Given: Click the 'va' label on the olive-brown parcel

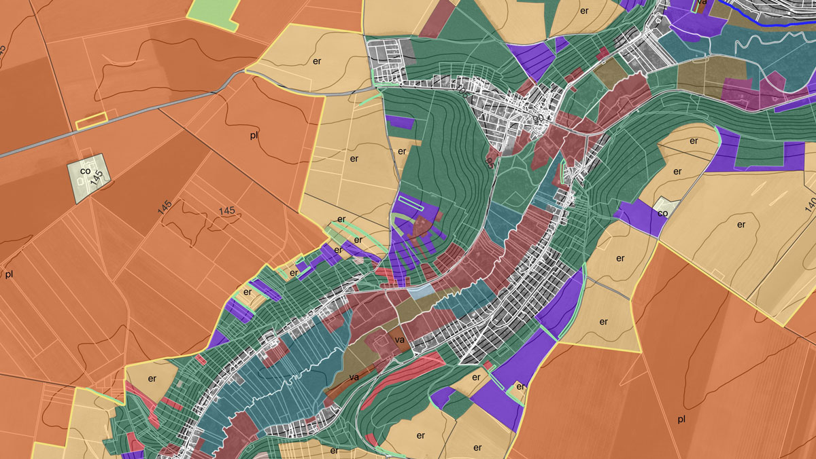Looking at the screenshot, I should tap(354, 377).
